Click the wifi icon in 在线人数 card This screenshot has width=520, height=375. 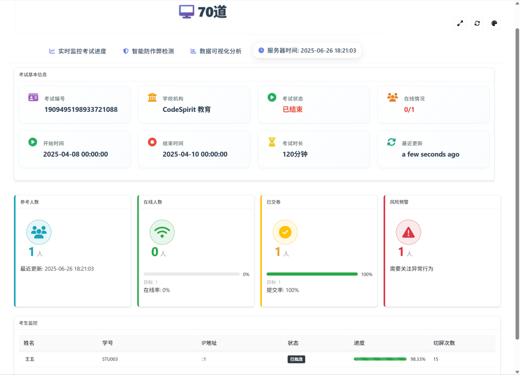coord(162,232)
